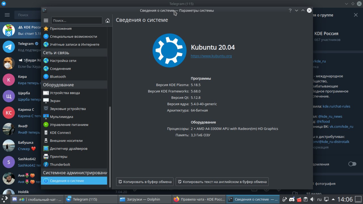The height and width of the screenshot is (204, 363).
Task: Open KDE Россия chat in Telegram
Action: click(x=20, y=30)
